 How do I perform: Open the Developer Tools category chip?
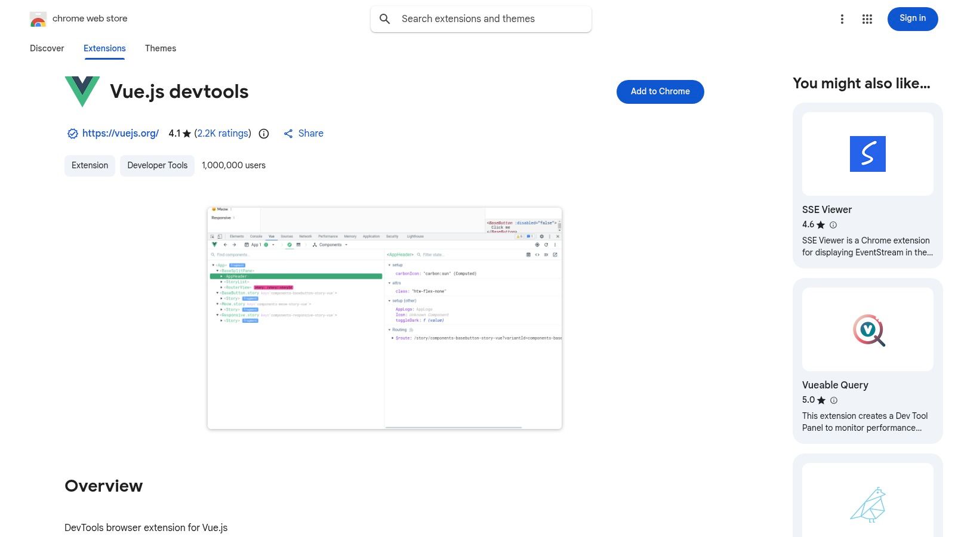click(157, 165)
